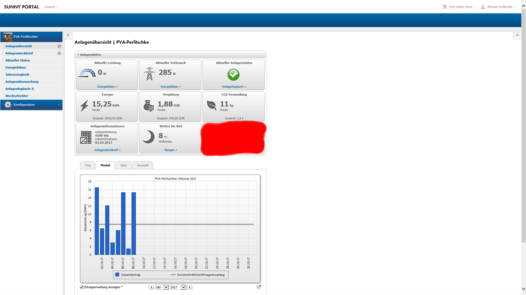526x295 pixels.
Task: Open the year dropdown showing 2017
Action: coord(183,287)
